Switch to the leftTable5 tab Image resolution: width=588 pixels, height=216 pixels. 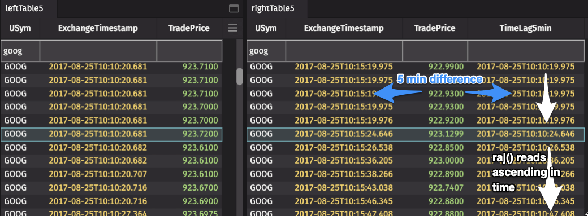[x=24, y=8]
